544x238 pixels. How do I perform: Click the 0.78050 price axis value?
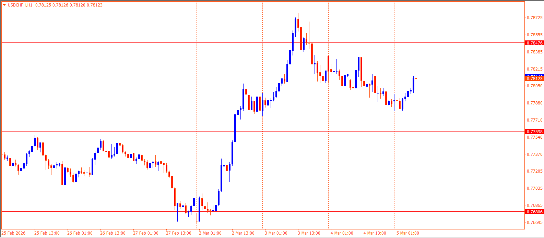coord(535,86)
